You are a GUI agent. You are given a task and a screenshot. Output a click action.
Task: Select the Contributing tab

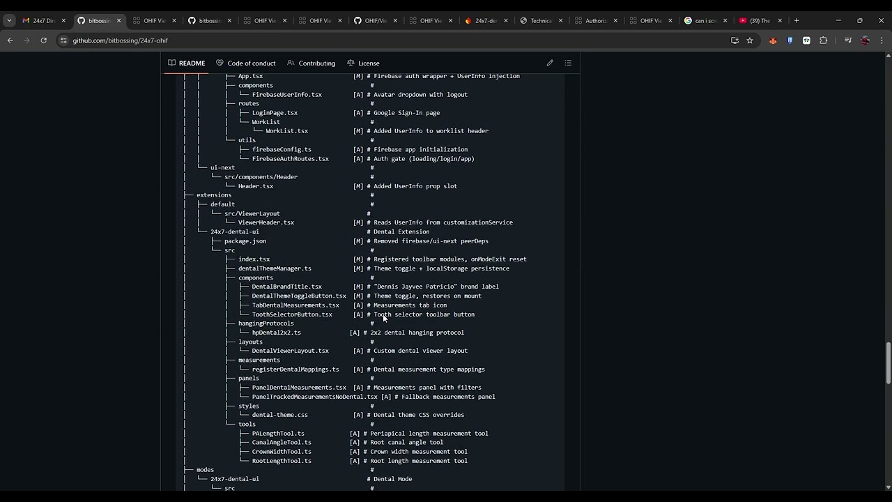(x=311, y=63)
